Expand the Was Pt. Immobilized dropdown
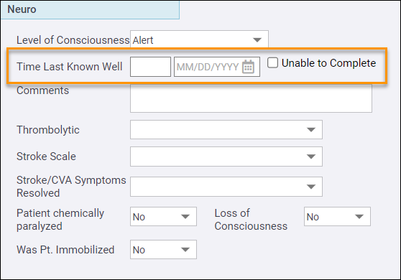The image size is (401, 280). click(x=163, y=249)
